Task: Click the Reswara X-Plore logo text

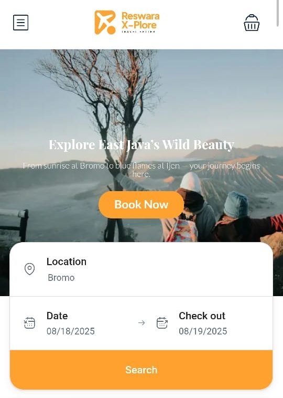Action: 140,22
